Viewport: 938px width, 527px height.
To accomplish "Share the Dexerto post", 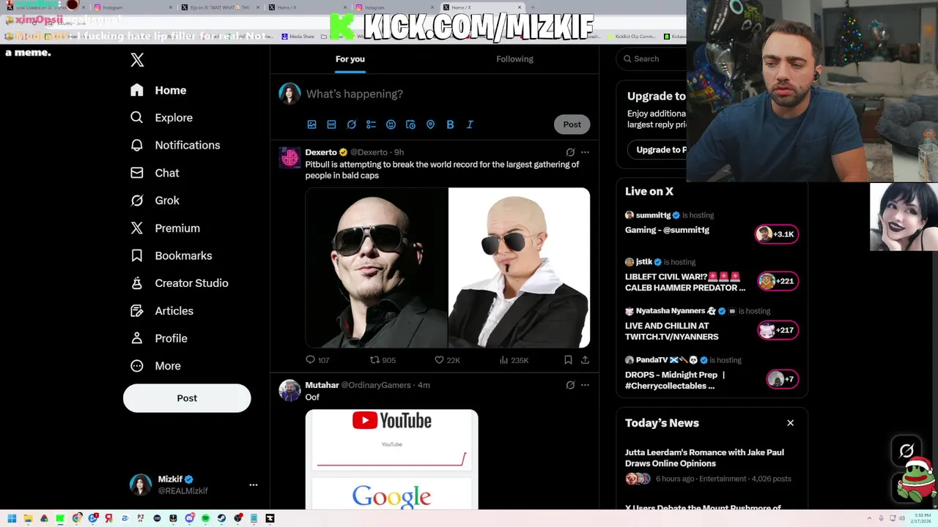I will click(585, 360).
